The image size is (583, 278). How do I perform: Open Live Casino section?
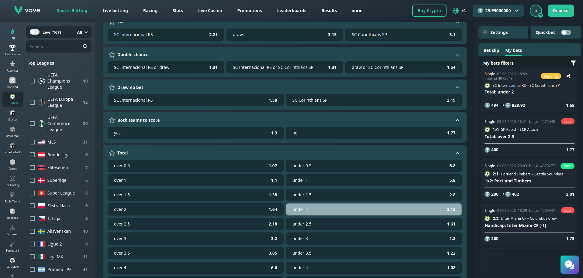210,11
